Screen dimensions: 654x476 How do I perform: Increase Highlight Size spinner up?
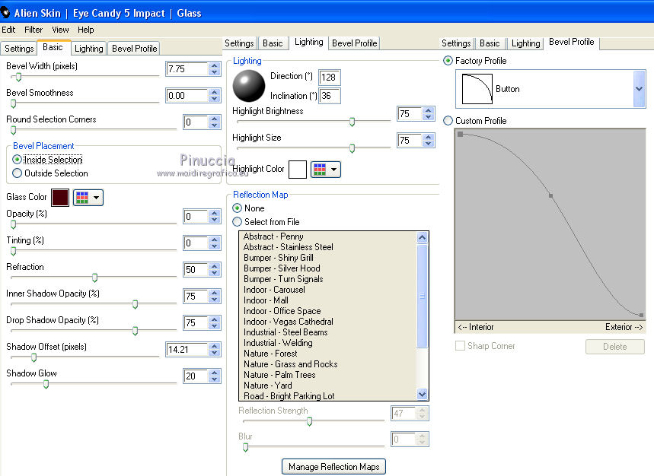pyautogui.click(x=429, y=137)
